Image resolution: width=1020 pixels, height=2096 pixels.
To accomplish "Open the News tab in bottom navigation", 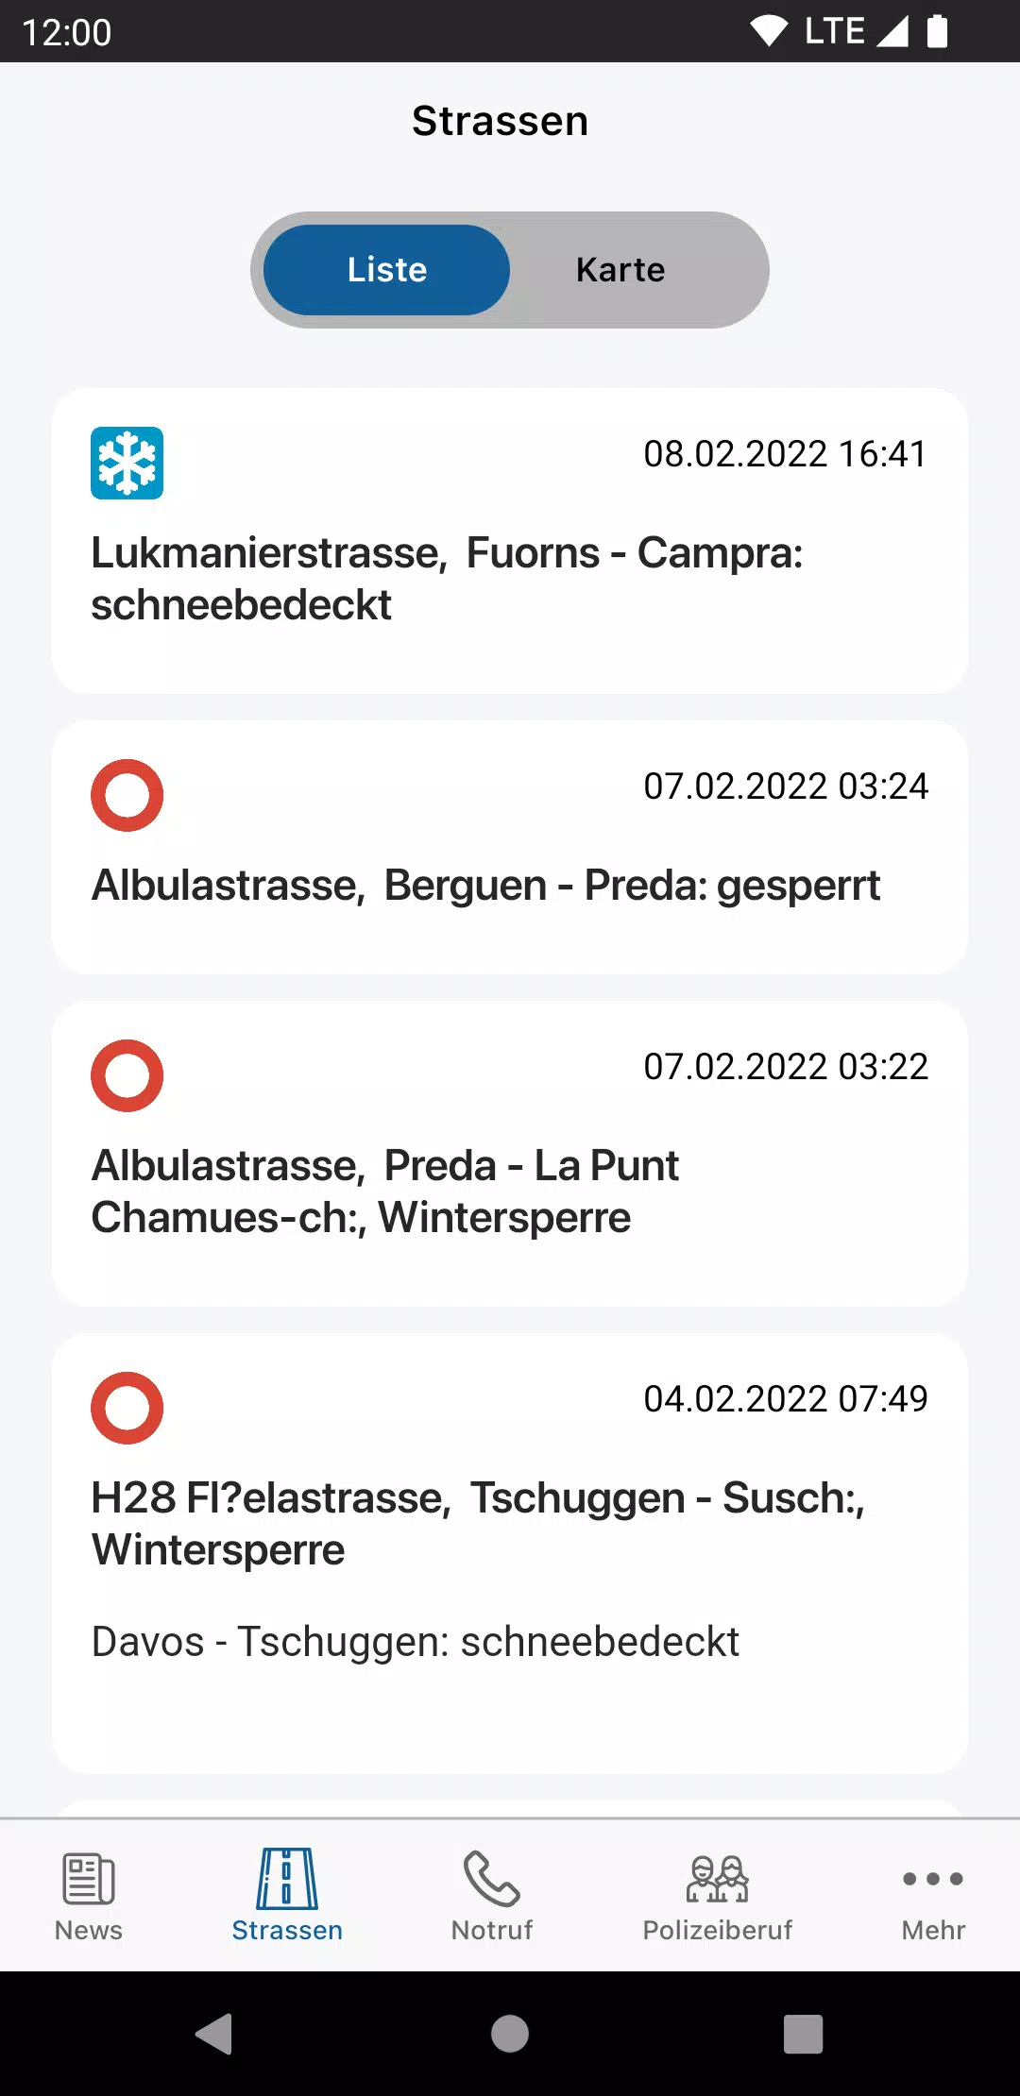I will click(89, 1896).
